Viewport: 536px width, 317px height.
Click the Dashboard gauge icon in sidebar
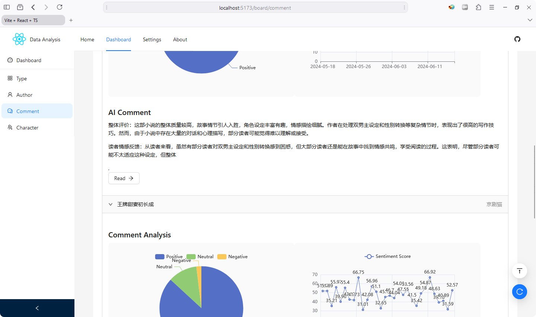10,60
